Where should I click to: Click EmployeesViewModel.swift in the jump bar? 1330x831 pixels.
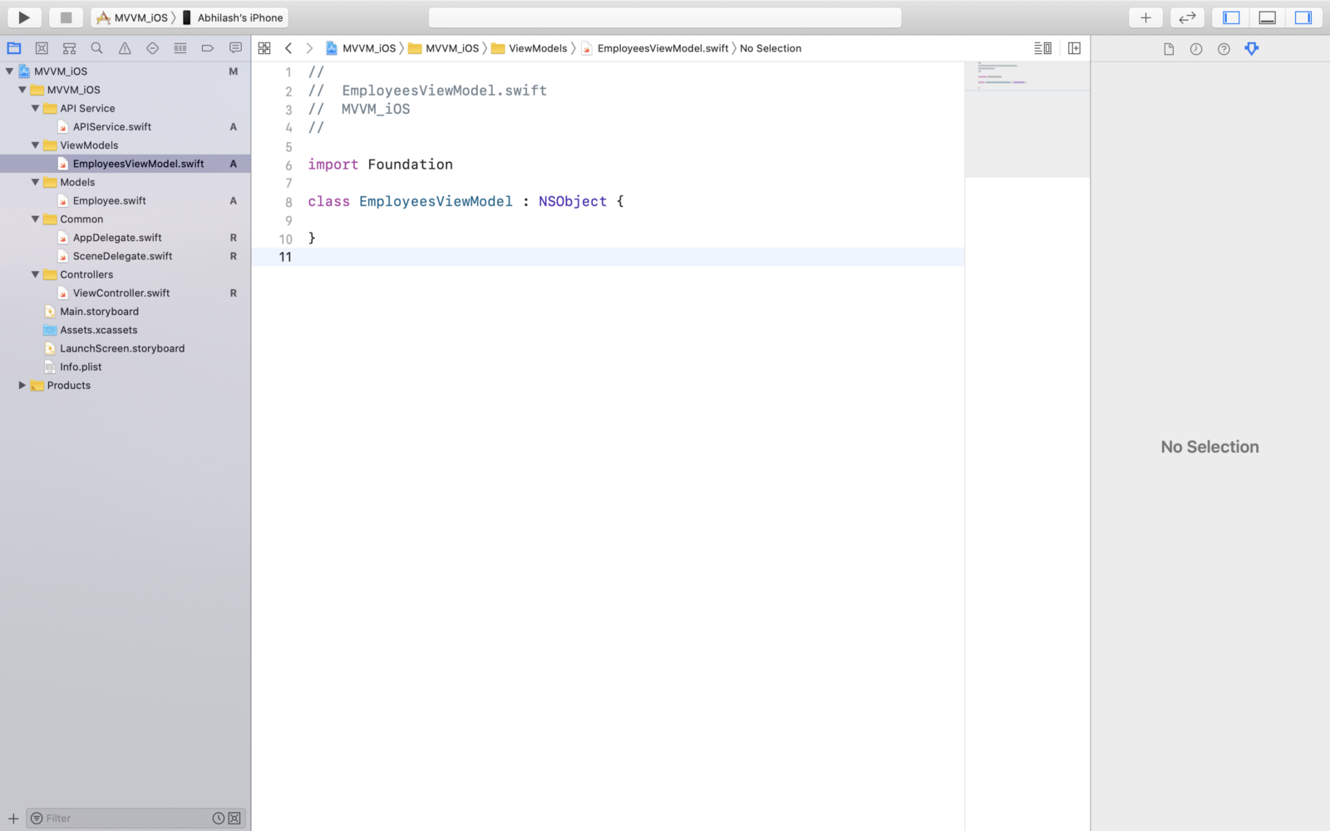655,48
